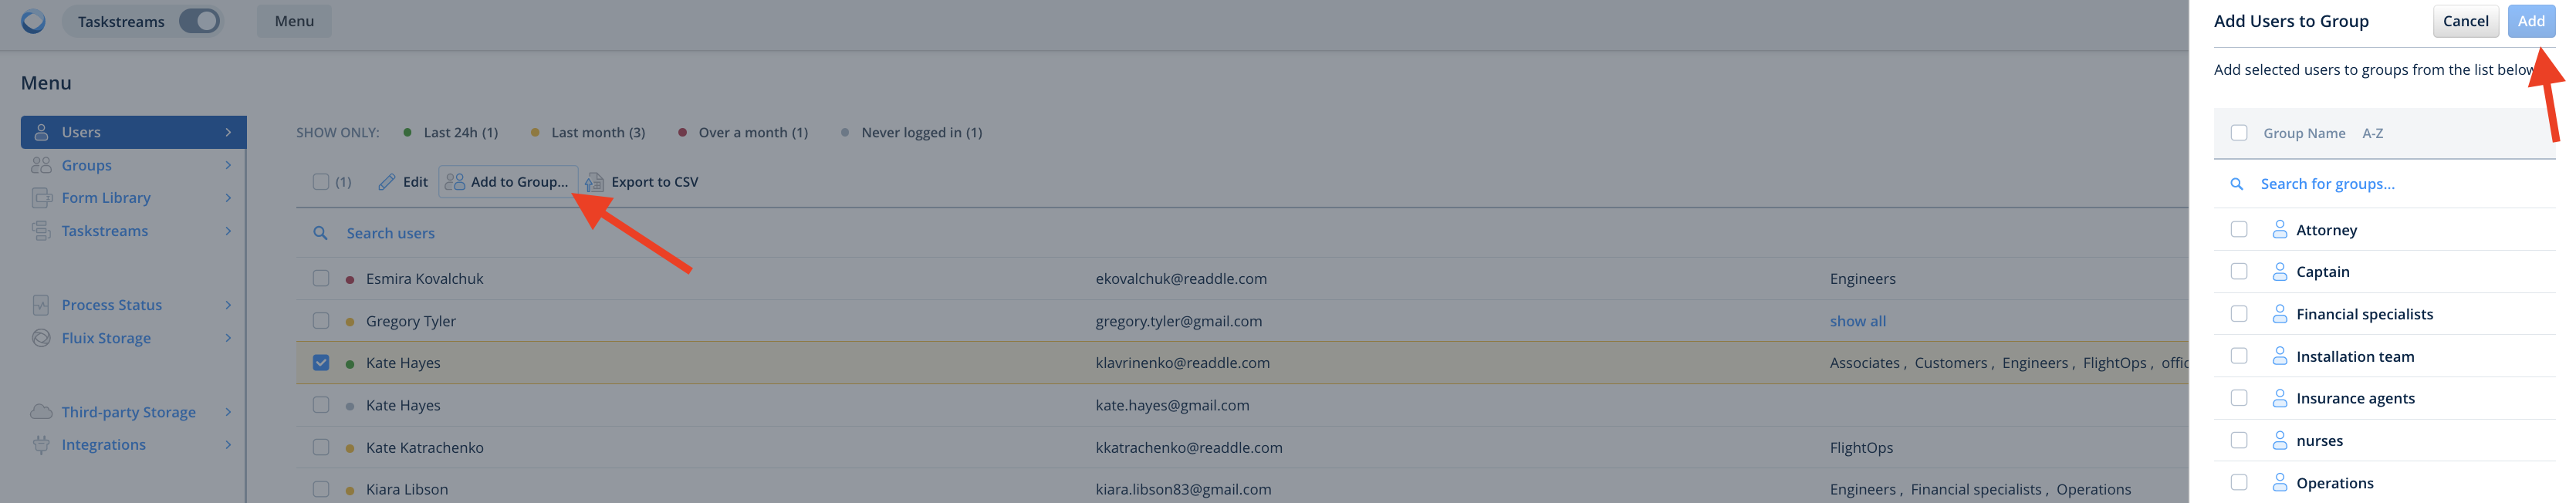Viewport: 2576px width, 503px height.
Task: Open Form Library via its icon
Action: (41, 198)
